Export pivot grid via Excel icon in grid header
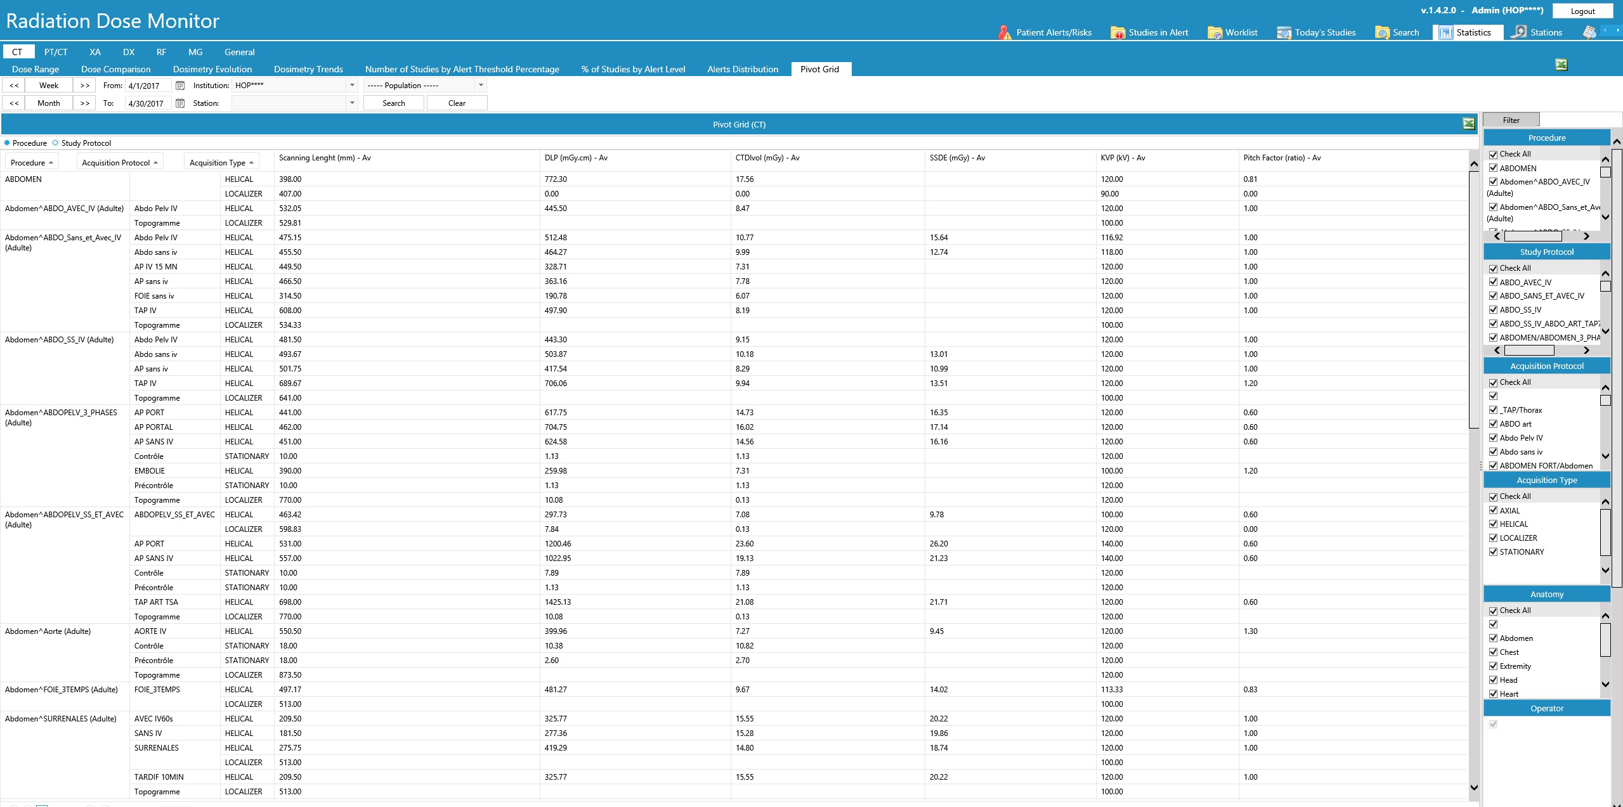 coord(1468,124)
